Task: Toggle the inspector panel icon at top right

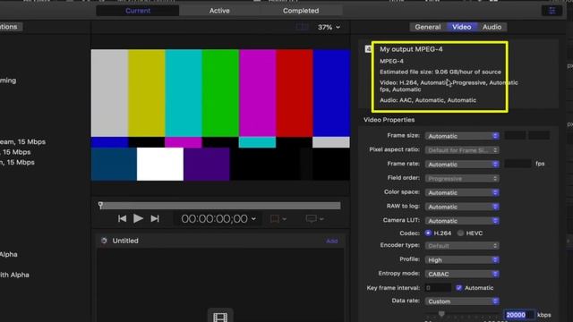Action: (552, 11)
